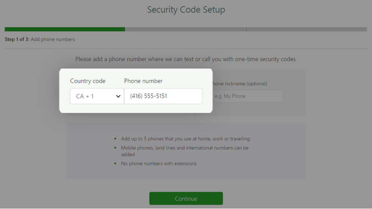Click the 'hone nickname (optional)' label

(240, 84)
